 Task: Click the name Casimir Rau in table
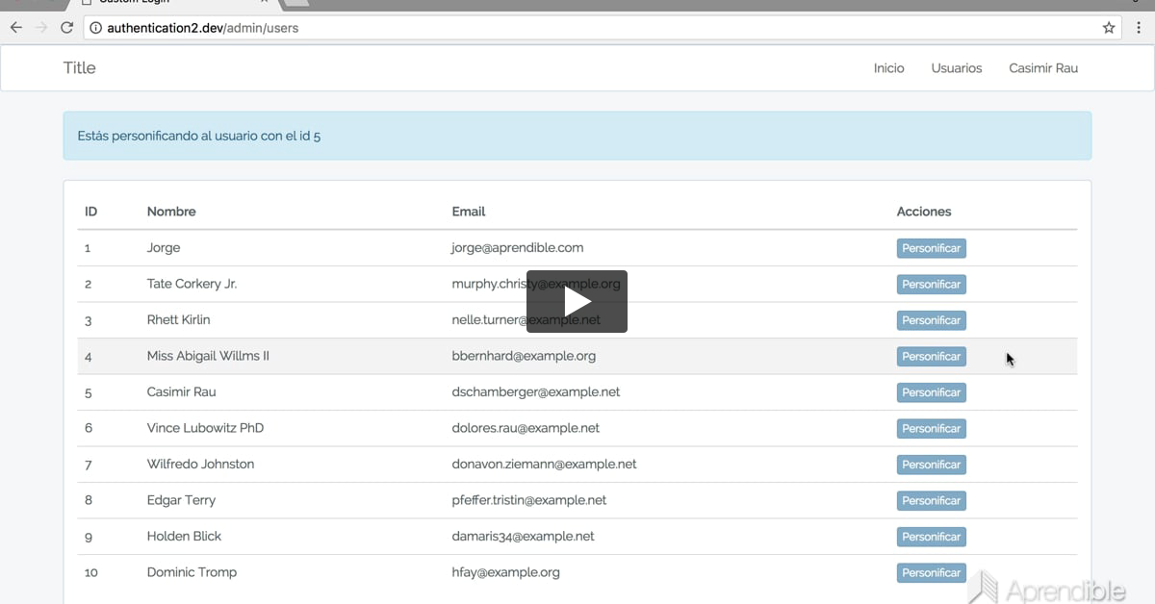[181, 392]
